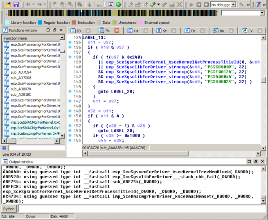Switch to the Pseudocode tab
The width and height of the screenshot is (268, 220).
point(108,31)
